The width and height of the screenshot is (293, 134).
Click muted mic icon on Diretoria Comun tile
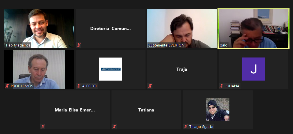pyautogui.click(x=79, y=45)
